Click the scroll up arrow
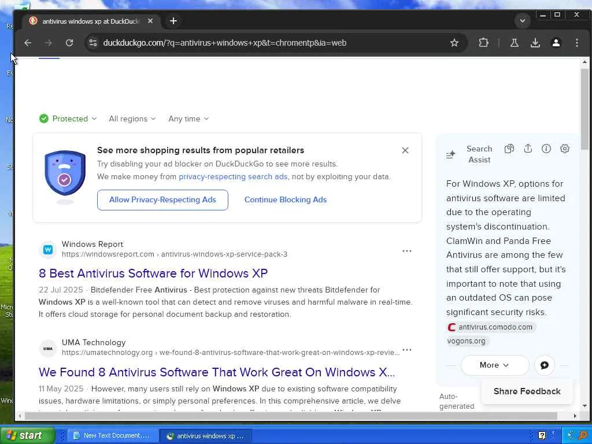Viewport: 592px width, 444px height. coord(584,61)
